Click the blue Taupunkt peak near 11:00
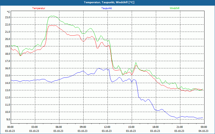Screen dimensions: 215x134 point(99,68)
